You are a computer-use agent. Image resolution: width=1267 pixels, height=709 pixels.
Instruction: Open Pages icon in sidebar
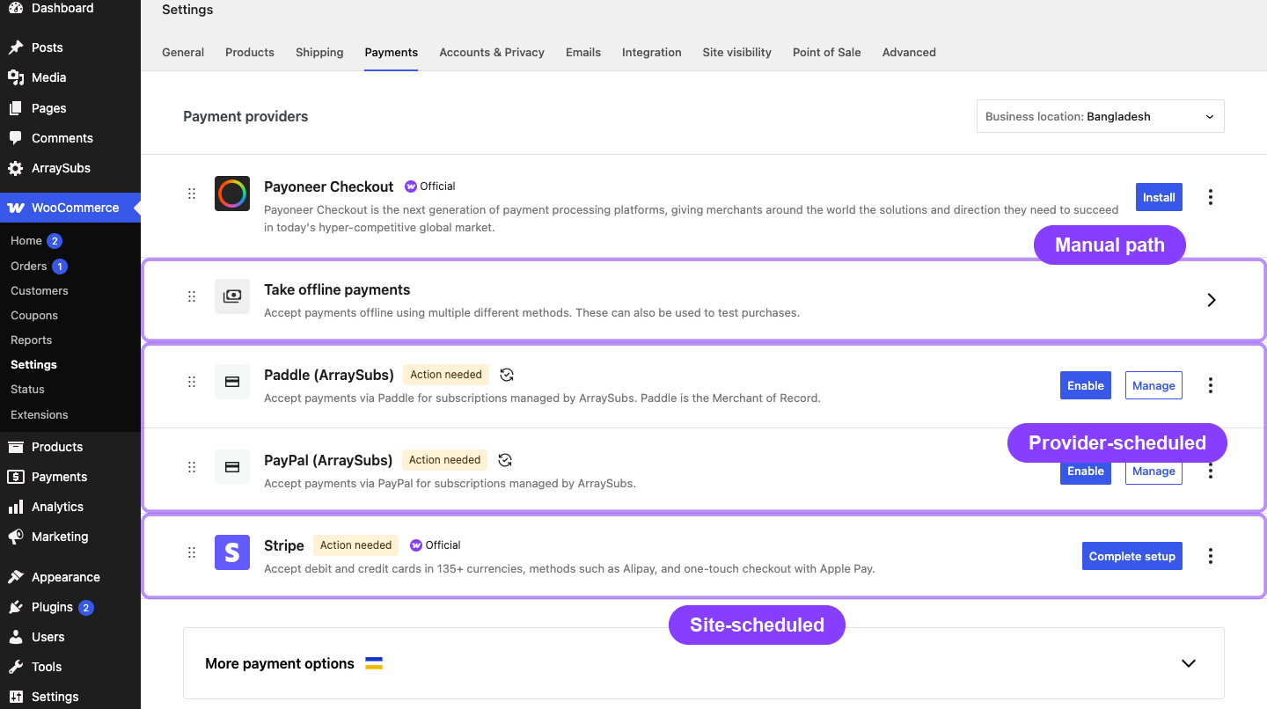click(15, 108)
